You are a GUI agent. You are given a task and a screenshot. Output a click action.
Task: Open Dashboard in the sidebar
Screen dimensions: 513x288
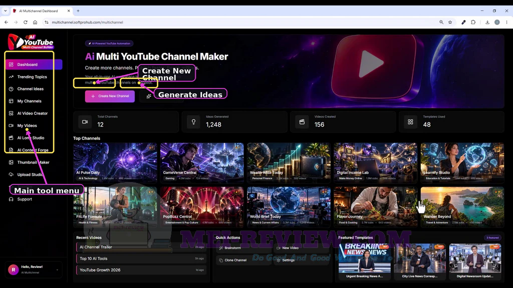point(34,64)
